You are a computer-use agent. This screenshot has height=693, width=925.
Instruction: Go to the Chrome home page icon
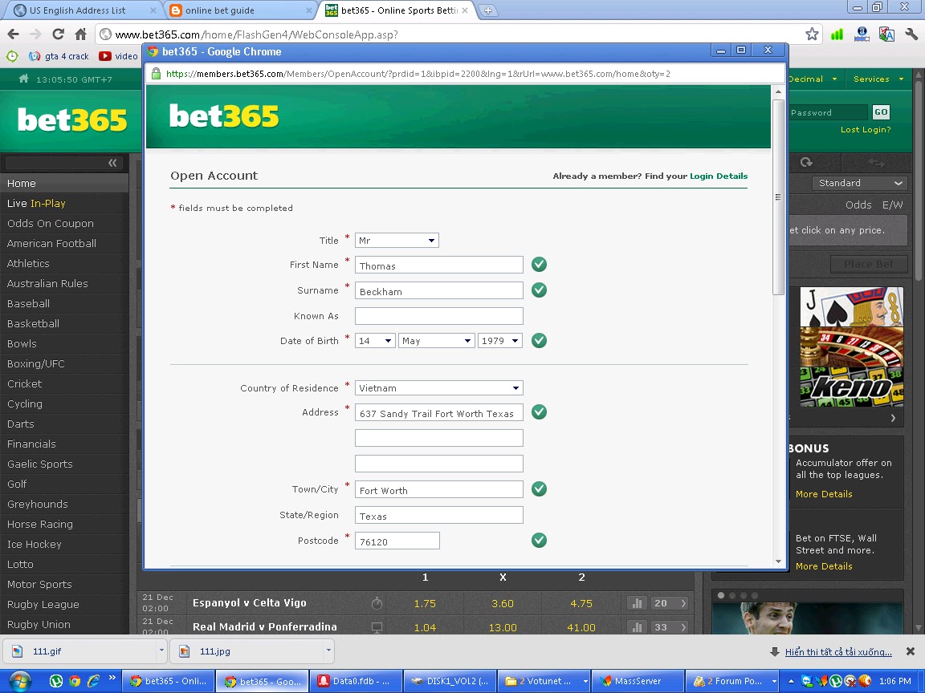pos(80,34)
